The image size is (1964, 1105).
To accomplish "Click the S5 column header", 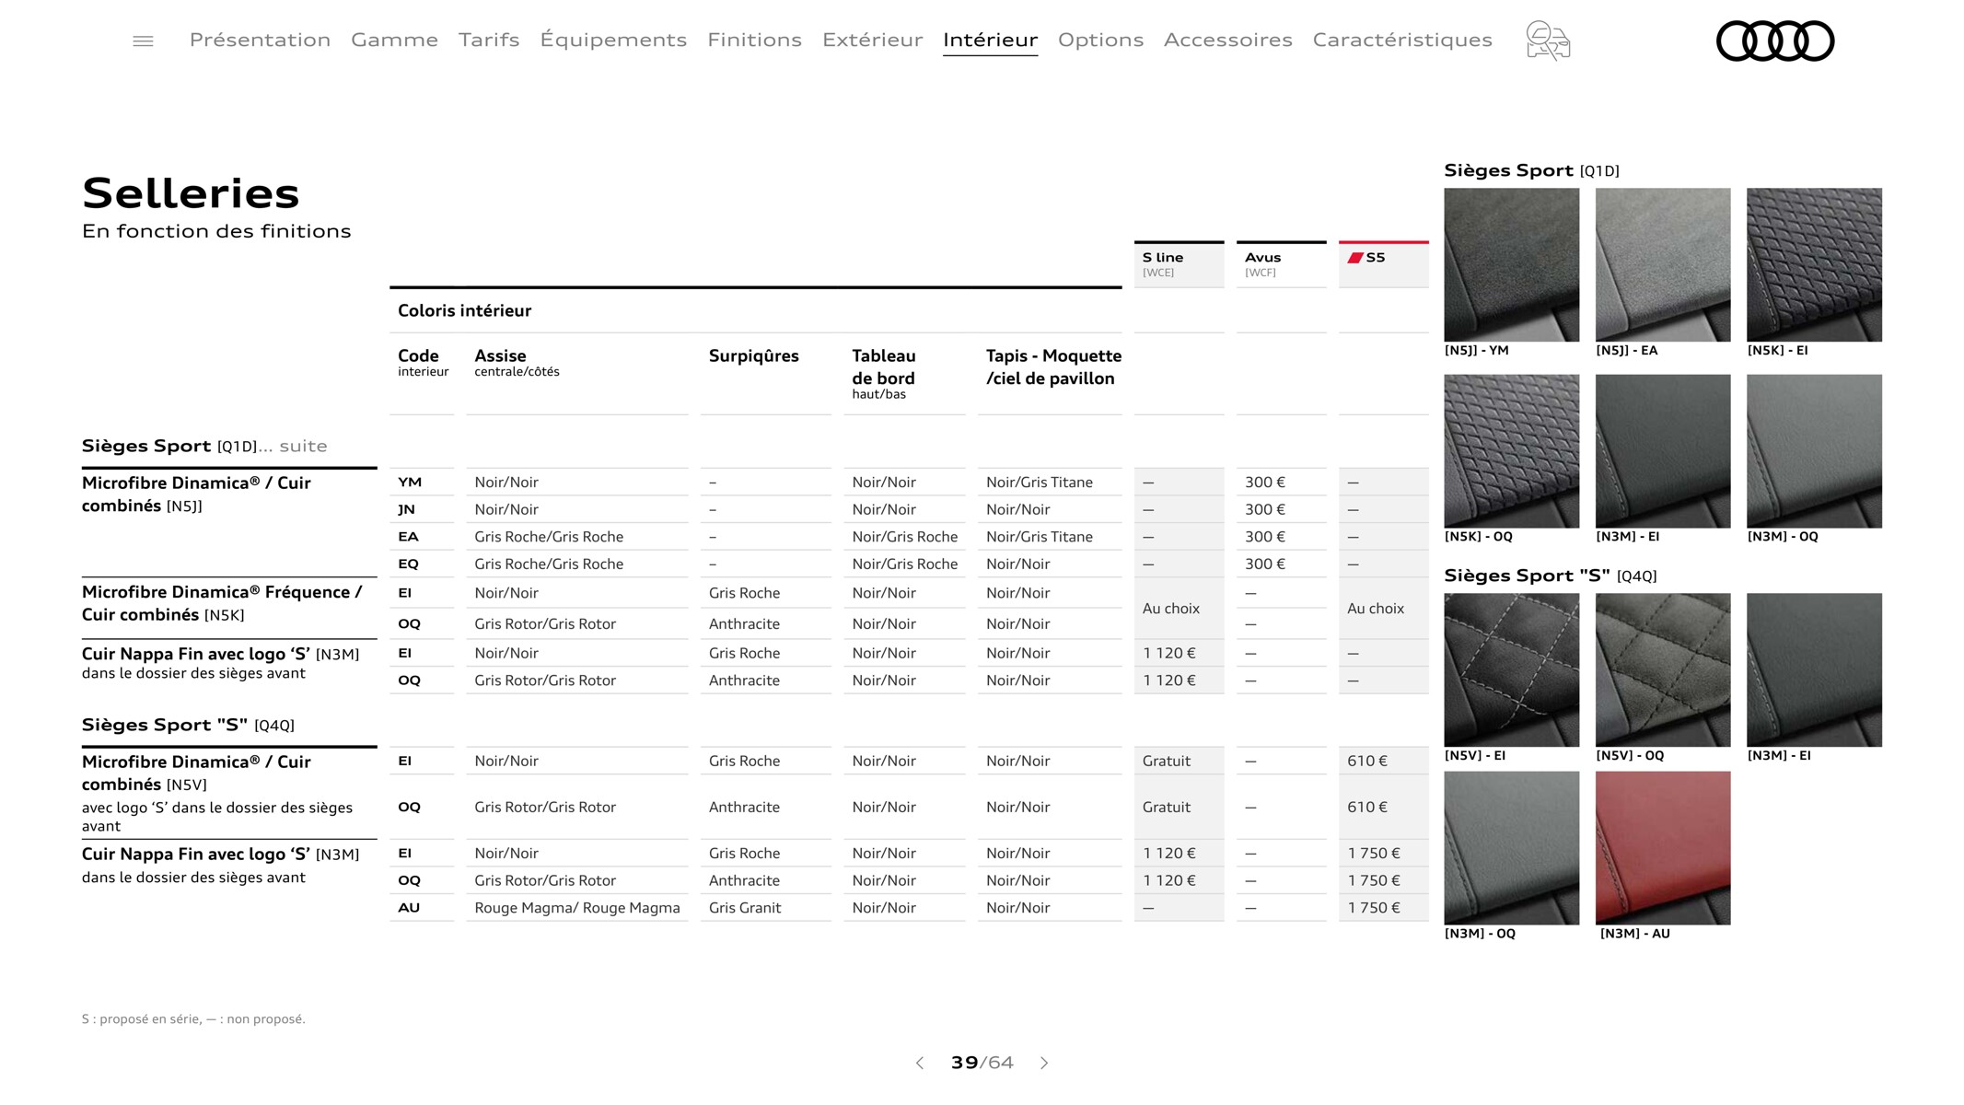I will [x=1383, y=264].
